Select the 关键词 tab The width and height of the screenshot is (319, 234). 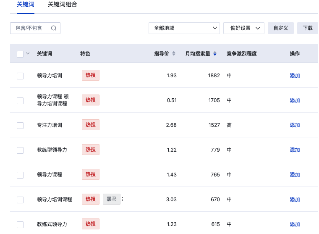(26, 5)
